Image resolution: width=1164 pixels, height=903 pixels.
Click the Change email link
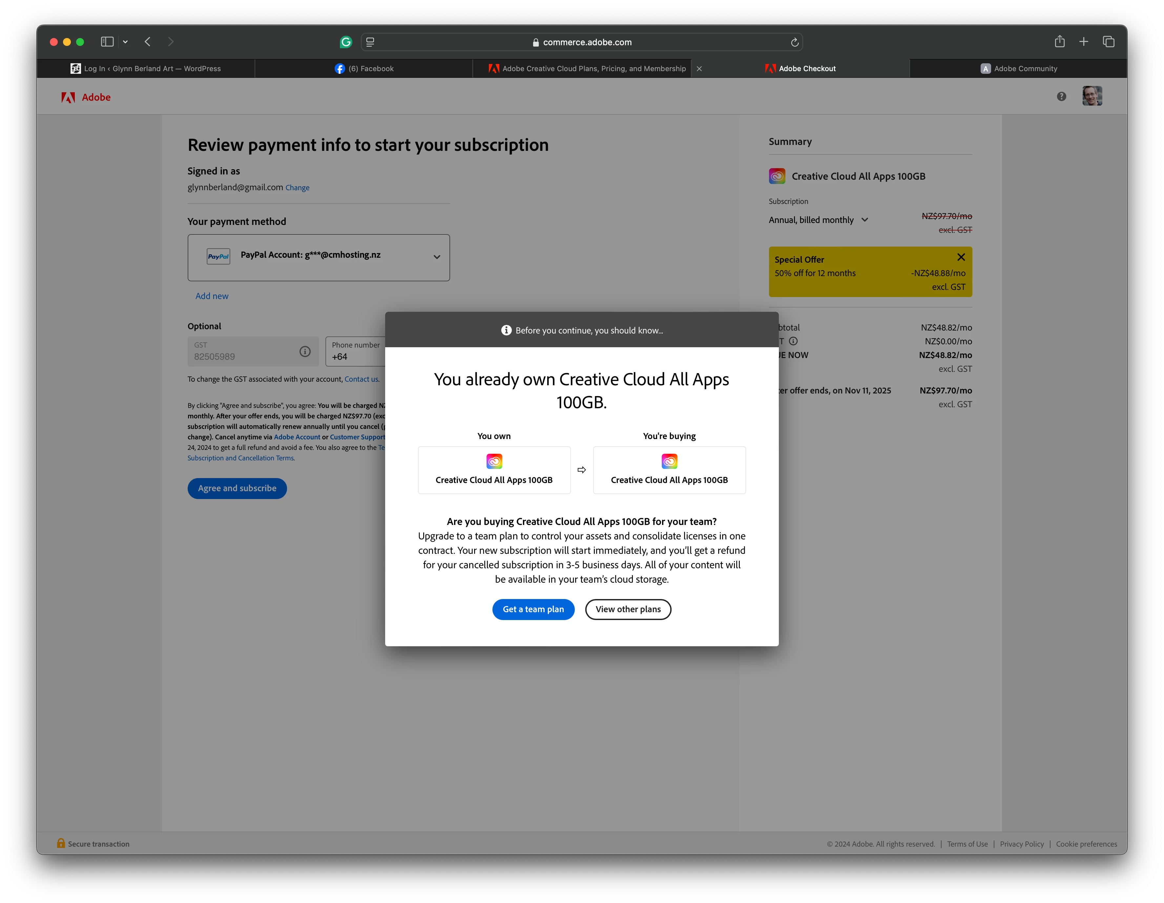pos(297,188)
